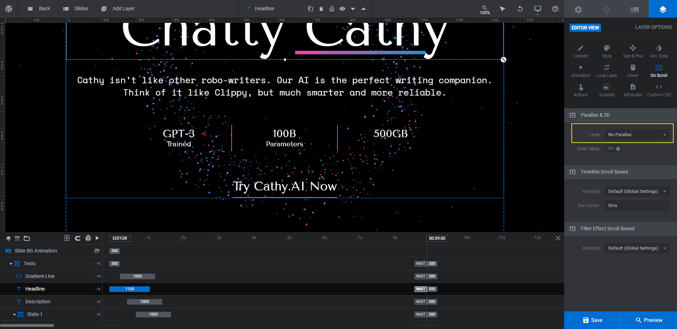The image size is (677, 329).
Task: Close the timeline panel
Action: click(x=558, y=238)
